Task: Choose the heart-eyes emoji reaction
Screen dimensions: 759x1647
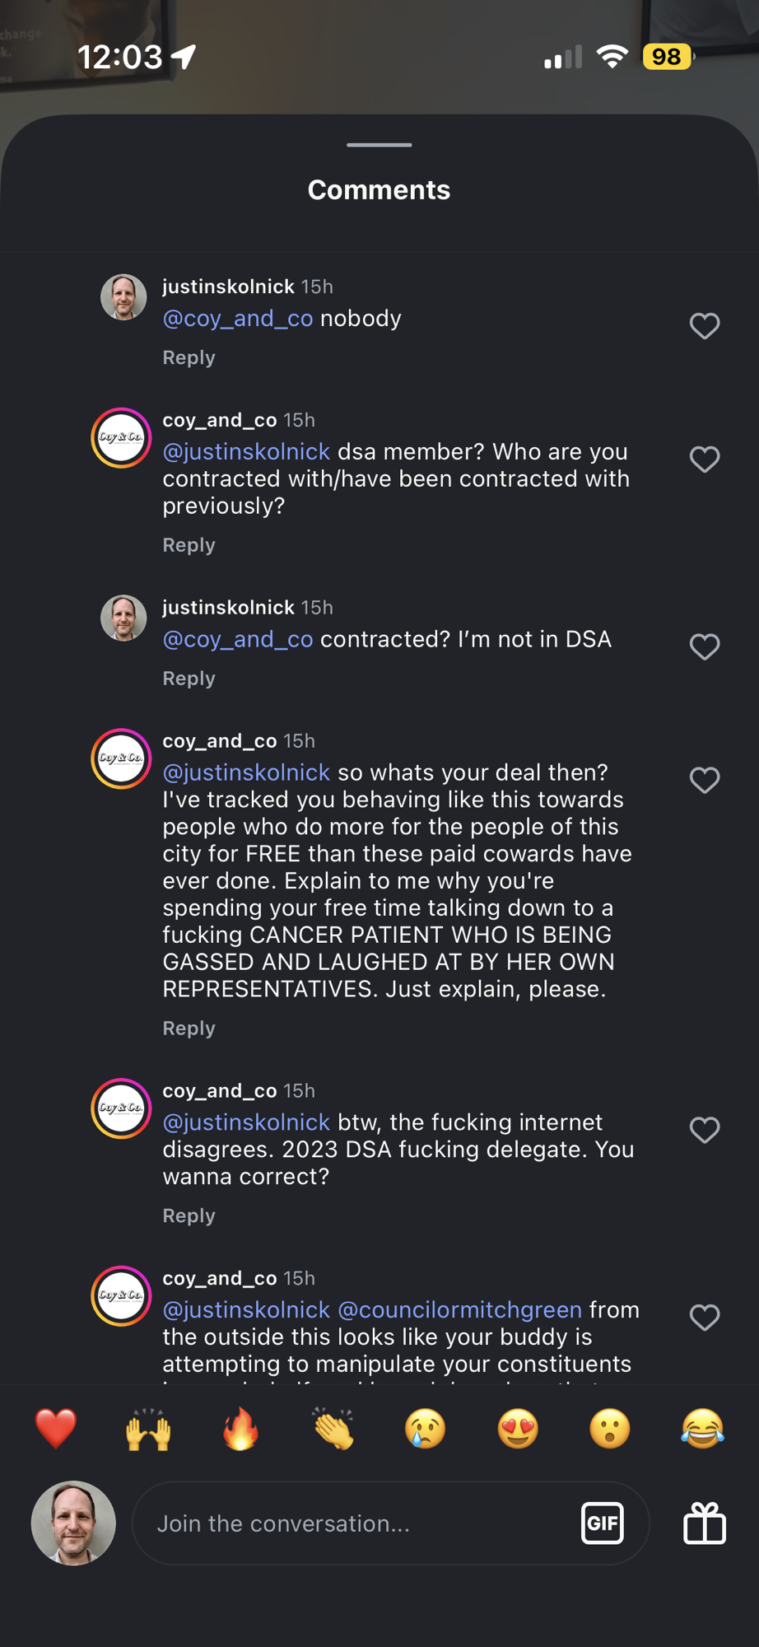Action: tap(518, 1428)
